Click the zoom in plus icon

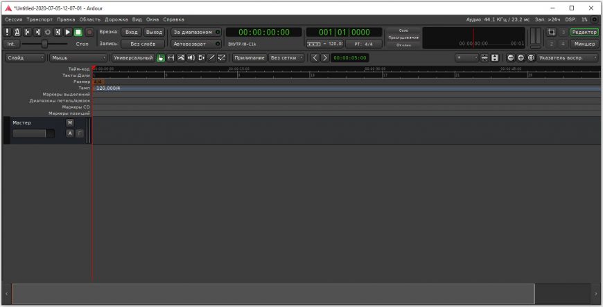521,58
